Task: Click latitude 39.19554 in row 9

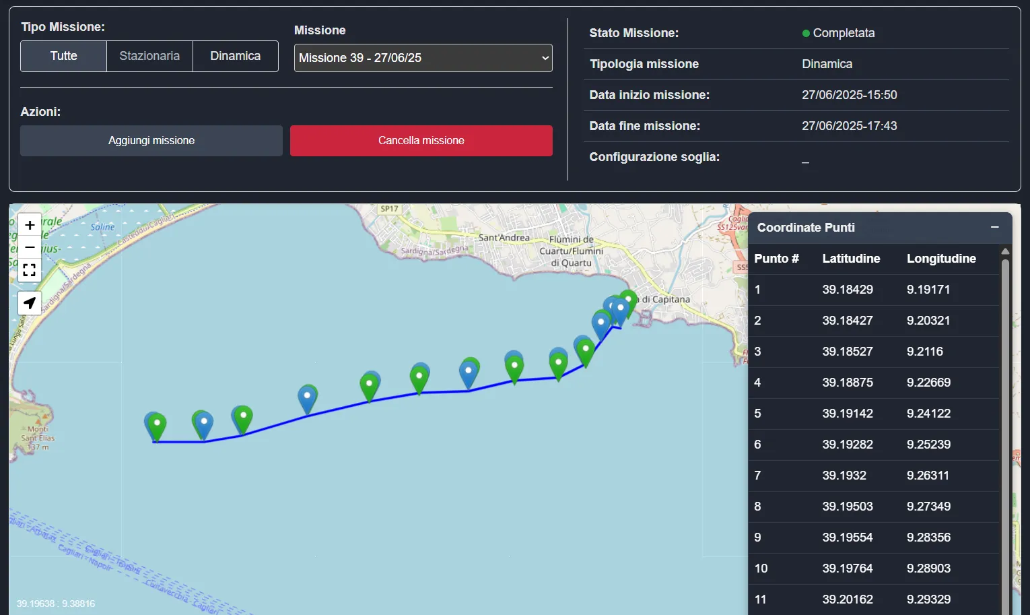Action: (848, 538)
